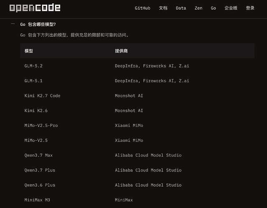Open the 企业版 enterprise page
Image resolution: width=267 pixels, height=208 pixels.
(x=231, y=8)
